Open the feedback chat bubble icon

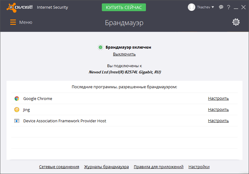pos(221,7)
